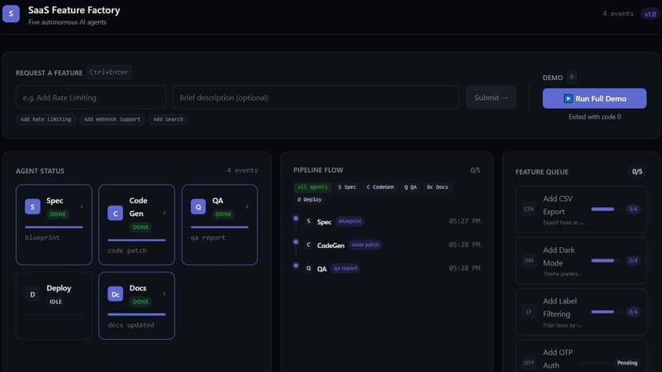Click the IDLE status on Deploy card
Image resolution: width=662 pixels, height=372 pixels.
coord(56,302)
